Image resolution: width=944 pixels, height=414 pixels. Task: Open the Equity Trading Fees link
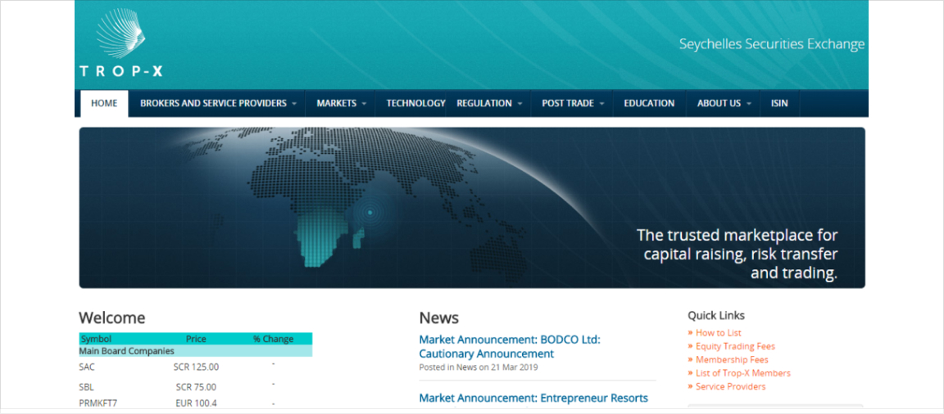735,346
